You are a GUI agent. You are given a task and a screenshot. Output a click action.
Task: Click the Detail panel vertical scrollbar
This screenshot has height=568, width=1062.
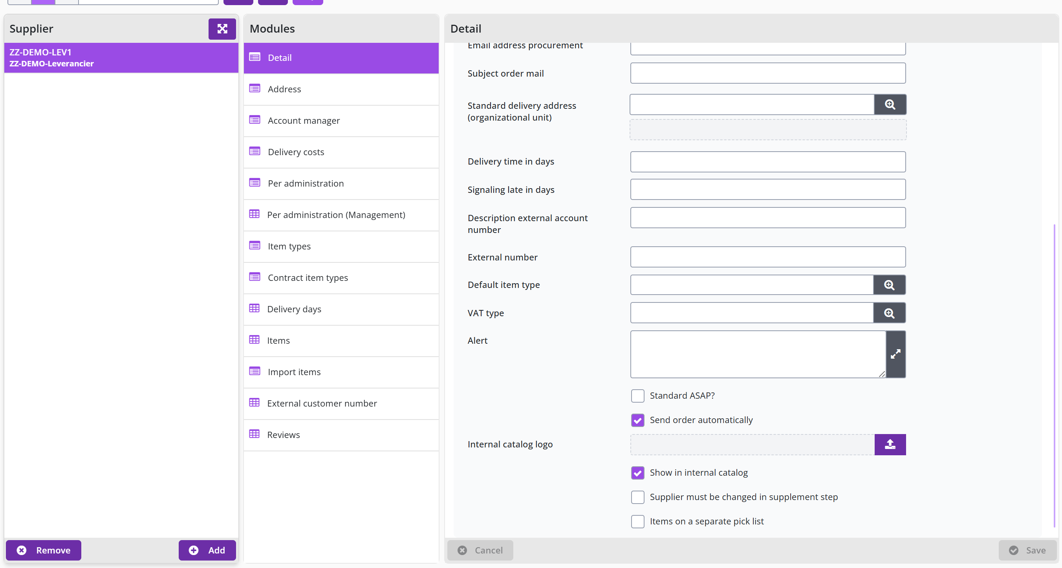tap(1055, 375)
